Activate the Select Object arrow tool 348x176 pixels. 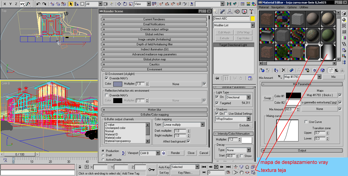(71, 4)
